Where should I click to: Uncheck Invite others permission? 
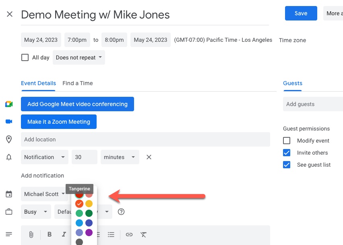[287, 153]
